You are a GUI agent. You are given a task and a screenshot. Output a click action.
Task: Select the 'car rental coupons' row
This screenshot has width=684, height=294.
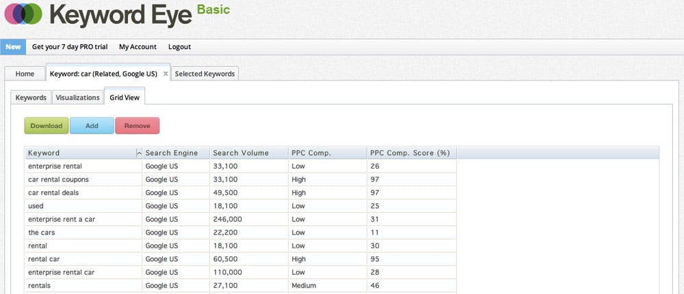coord(241,179)
